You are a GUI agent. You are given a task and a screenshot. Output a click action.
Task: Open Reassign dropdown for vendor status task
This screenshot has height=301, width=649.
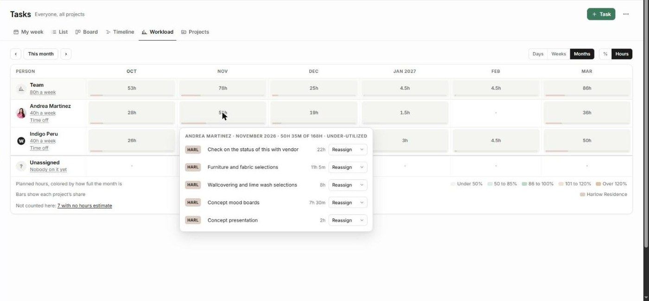[x=348, y=149]
